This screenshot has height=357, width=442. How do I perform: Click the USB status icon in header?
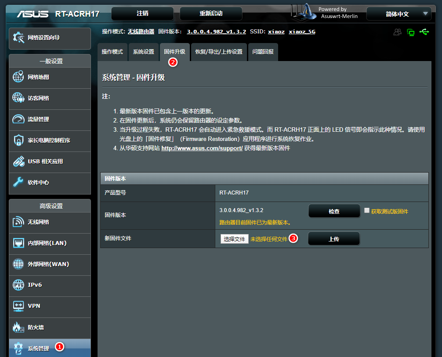click(x=424, y=32)
